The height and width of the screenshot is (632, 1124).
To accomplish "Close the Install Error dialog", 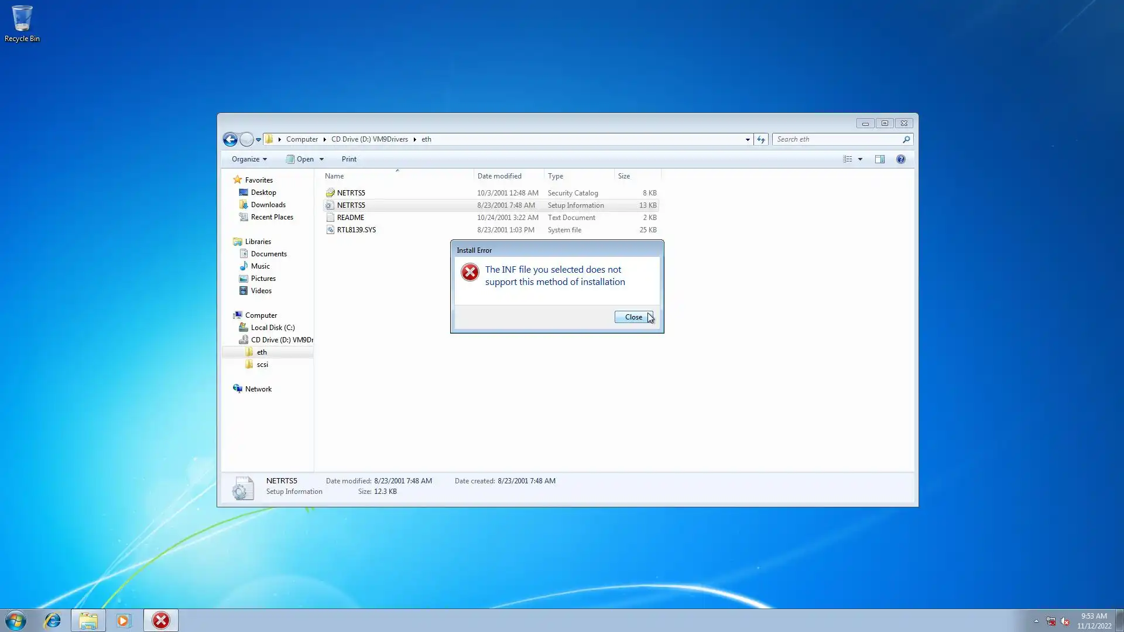I will coord(633,317).
